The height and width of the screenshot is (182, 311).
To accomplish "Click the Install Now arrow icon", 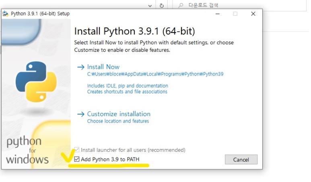I will (81, 67).
